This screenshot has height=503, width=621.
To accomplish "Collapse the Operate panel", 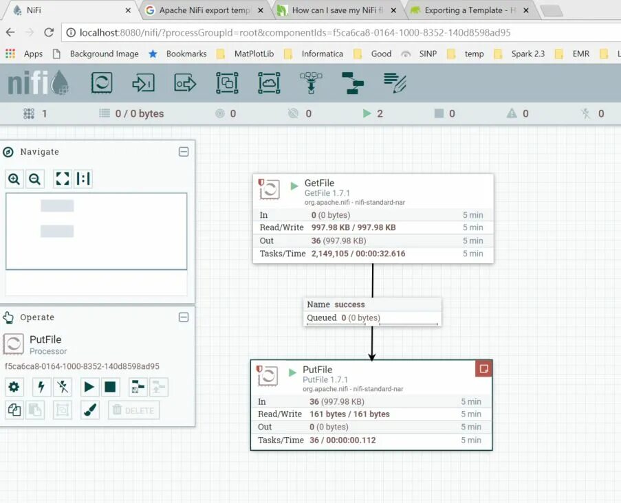I will (184, 317).
